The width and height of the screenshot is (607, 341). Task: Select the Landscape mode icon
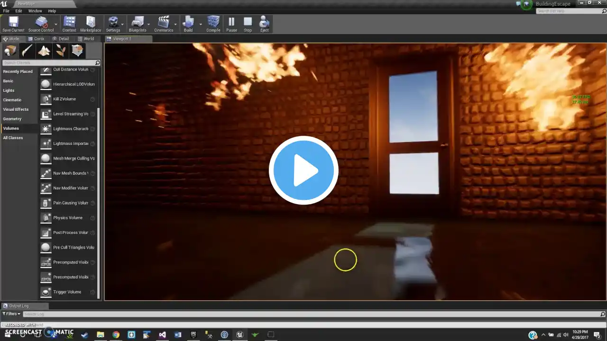tap(44, 51)
